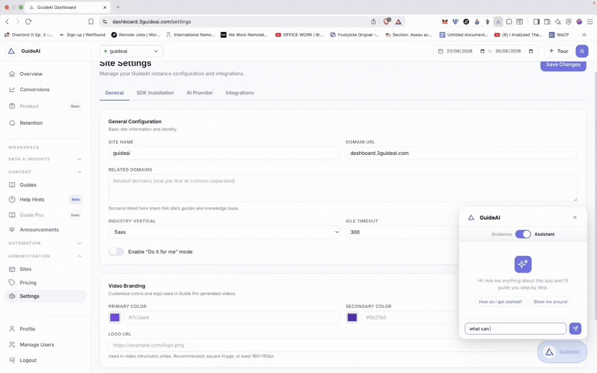Click the chat message input box
The width and height of the screenshot is (597, 373).
(x=516, y=329)
